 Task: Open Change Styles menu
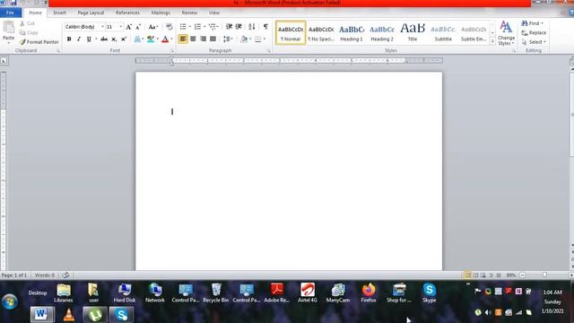[506, 33]
